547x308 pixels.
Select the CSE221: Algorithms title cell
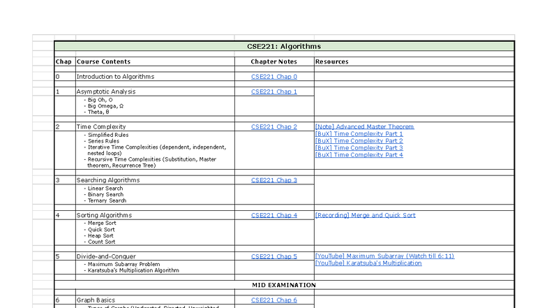click(x=284, y=46)
